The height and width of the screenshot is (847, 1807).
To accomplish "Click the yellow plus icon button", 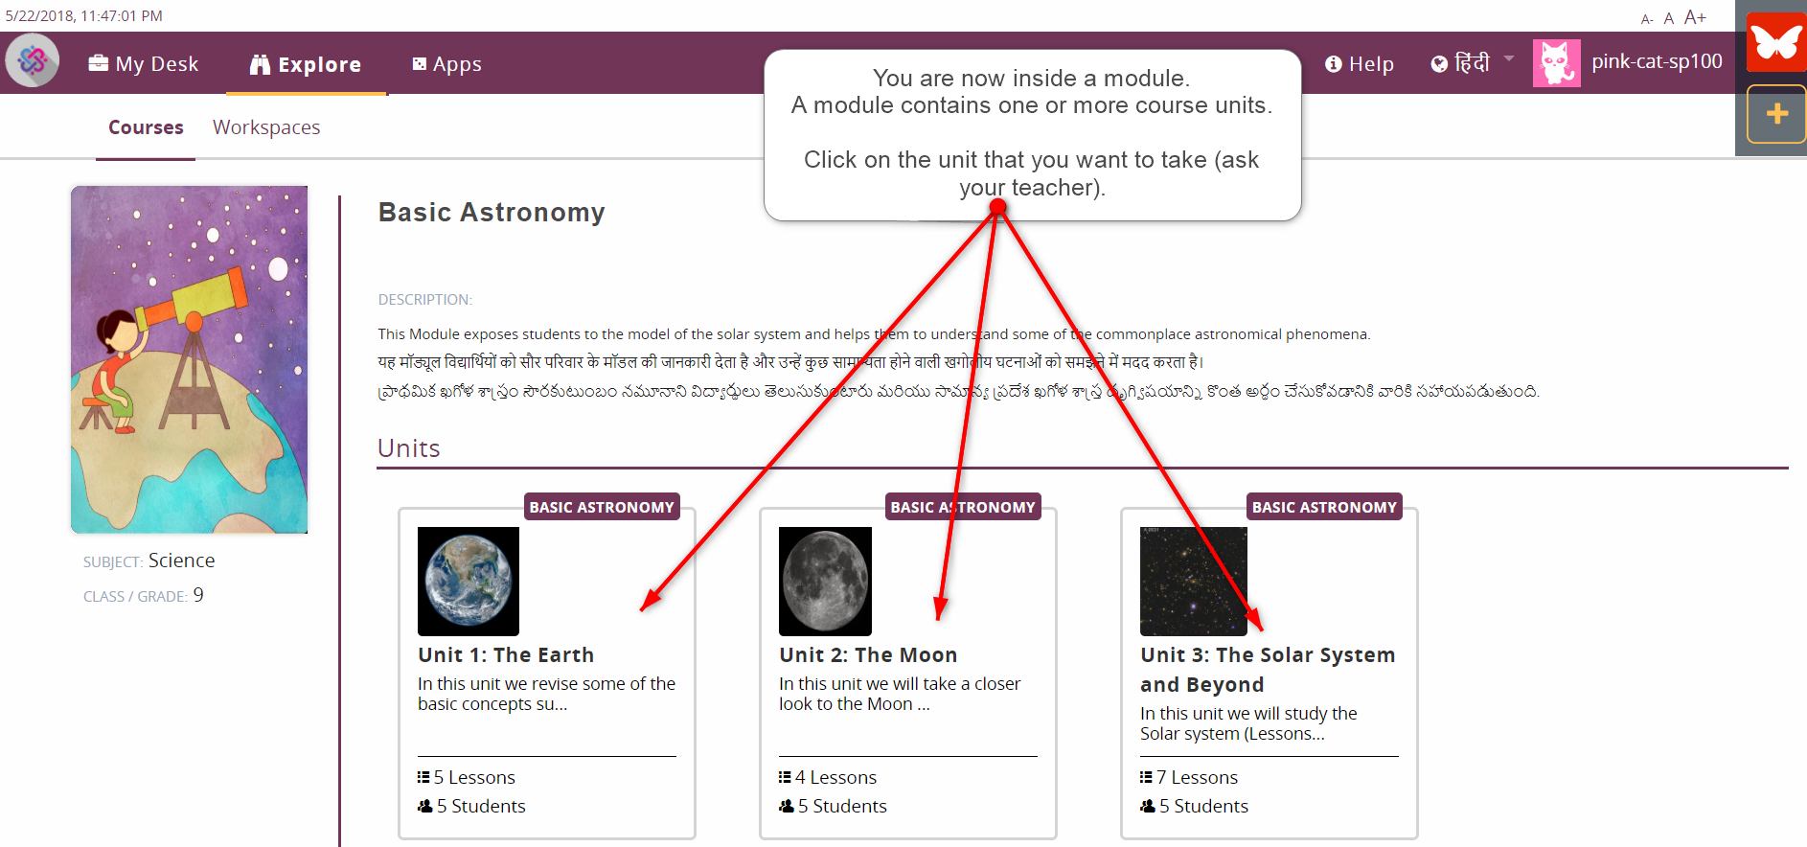I will [1776, 114].
